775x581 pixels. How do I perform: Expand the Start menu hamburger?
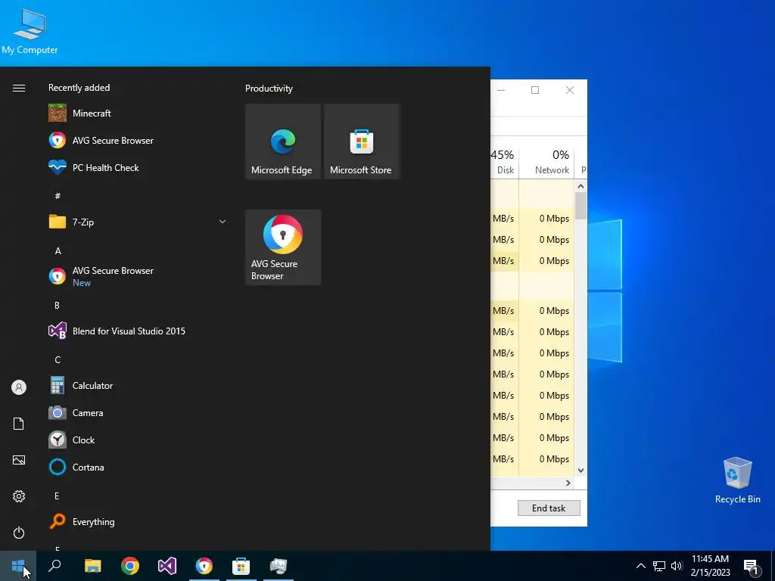click(x=19, y=88)
